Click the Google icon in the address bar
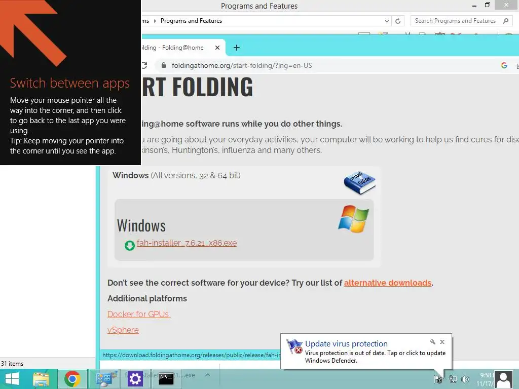 [504, 65]
